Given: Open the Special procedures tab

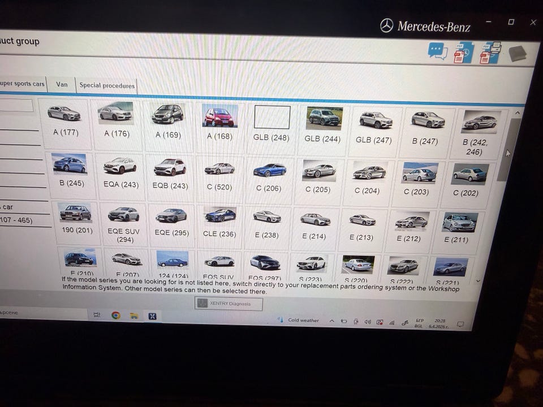Looking at the screenshot, I should (x=107, y=85).
